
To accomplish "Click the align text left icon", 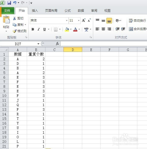I will (x=97, y=29).
